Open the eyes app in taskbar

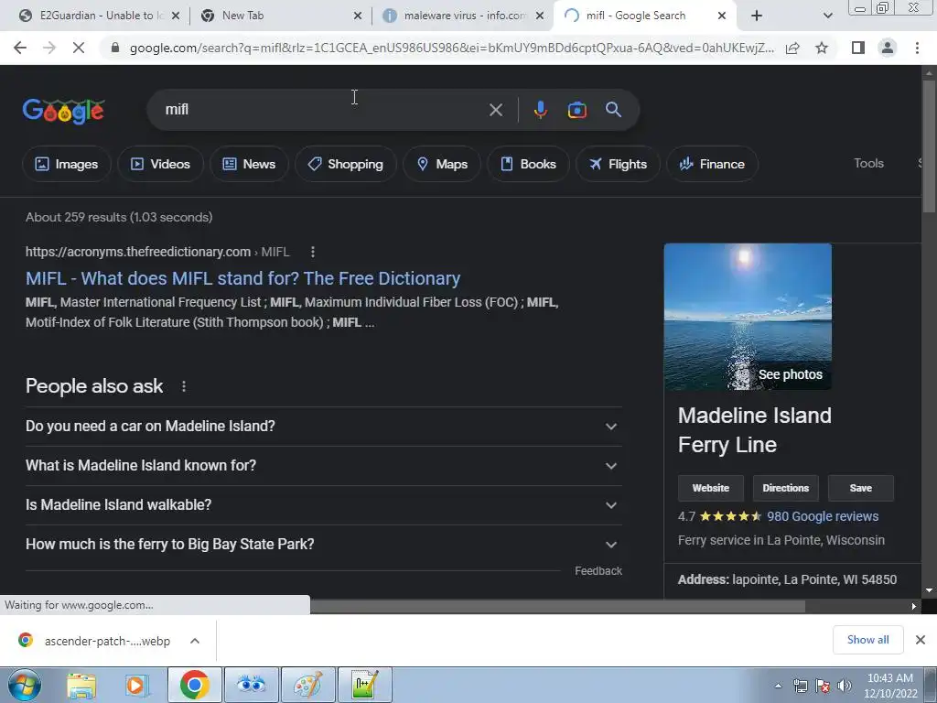tap(251, 685)
